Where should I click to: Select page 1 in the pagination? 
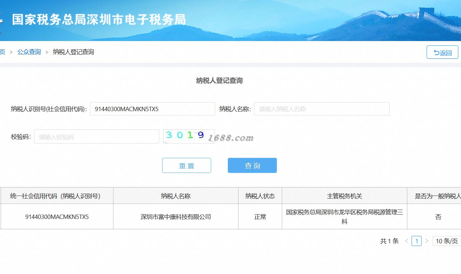(x=417, y=241)
